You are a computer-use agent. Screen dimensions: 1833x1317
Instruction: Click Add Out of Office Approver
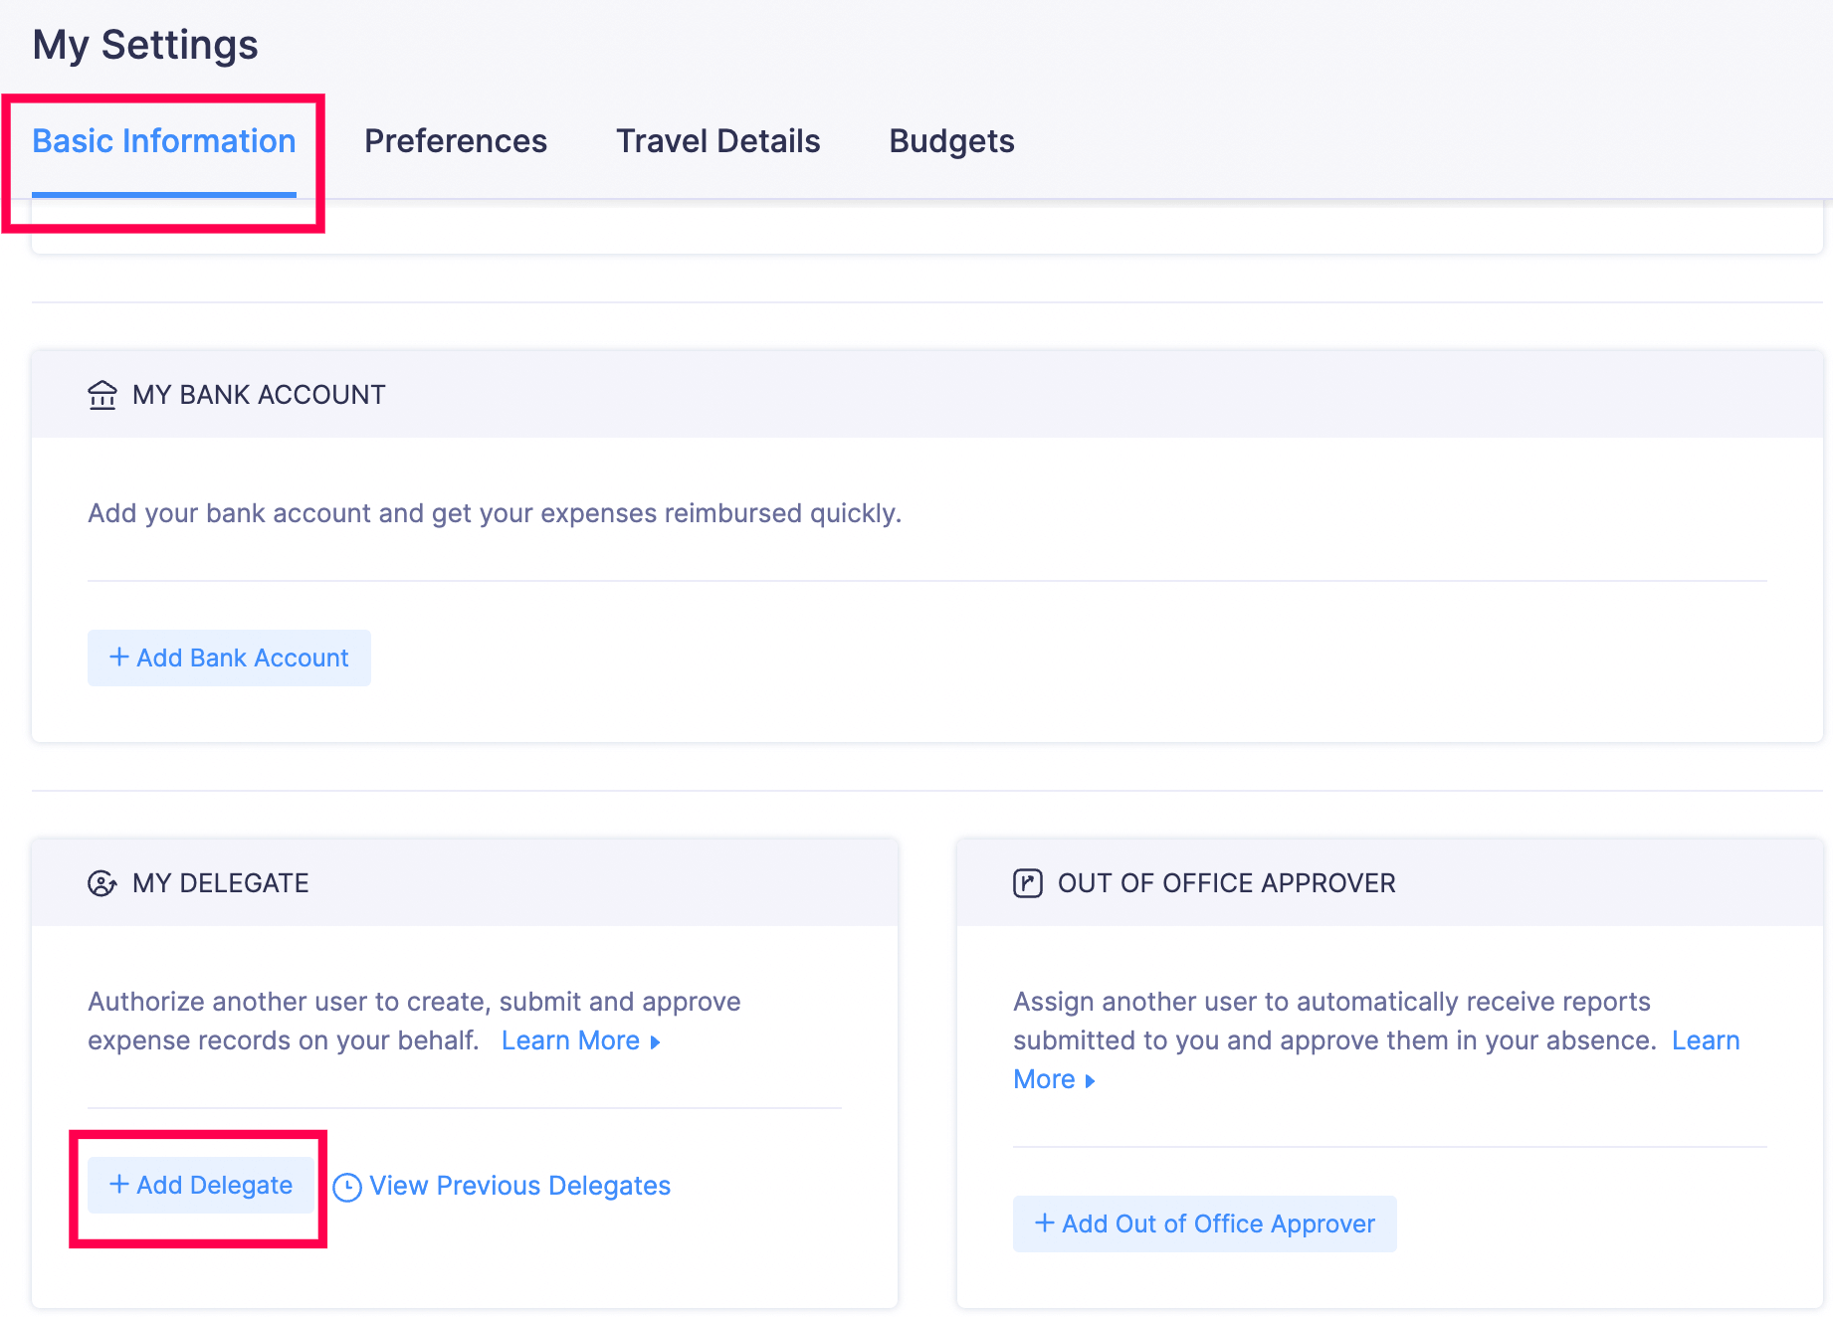(1204, 1223)
